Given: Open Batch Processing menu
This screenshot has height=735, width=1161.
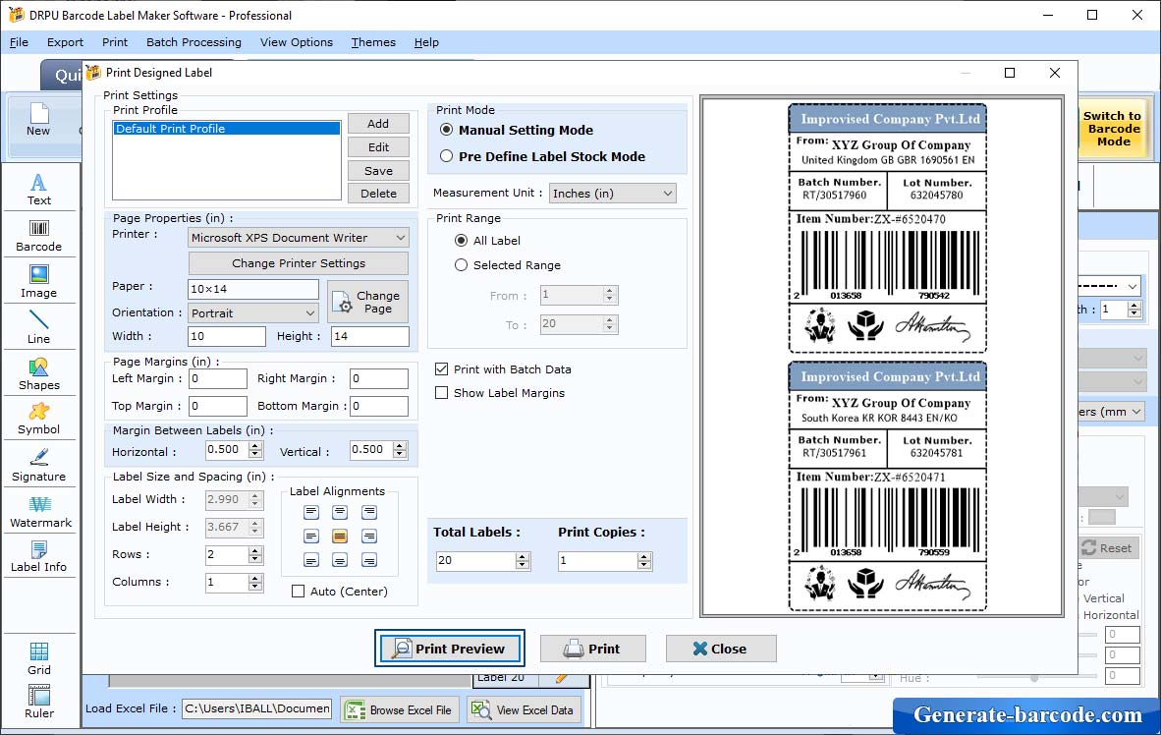Looking at the screenshot, I should click(194, 42).
